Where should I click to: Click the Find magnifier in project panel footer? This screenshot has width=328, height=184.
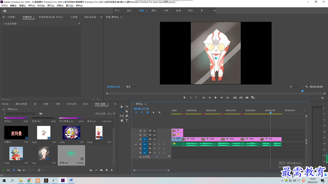(x=96, y=170)
